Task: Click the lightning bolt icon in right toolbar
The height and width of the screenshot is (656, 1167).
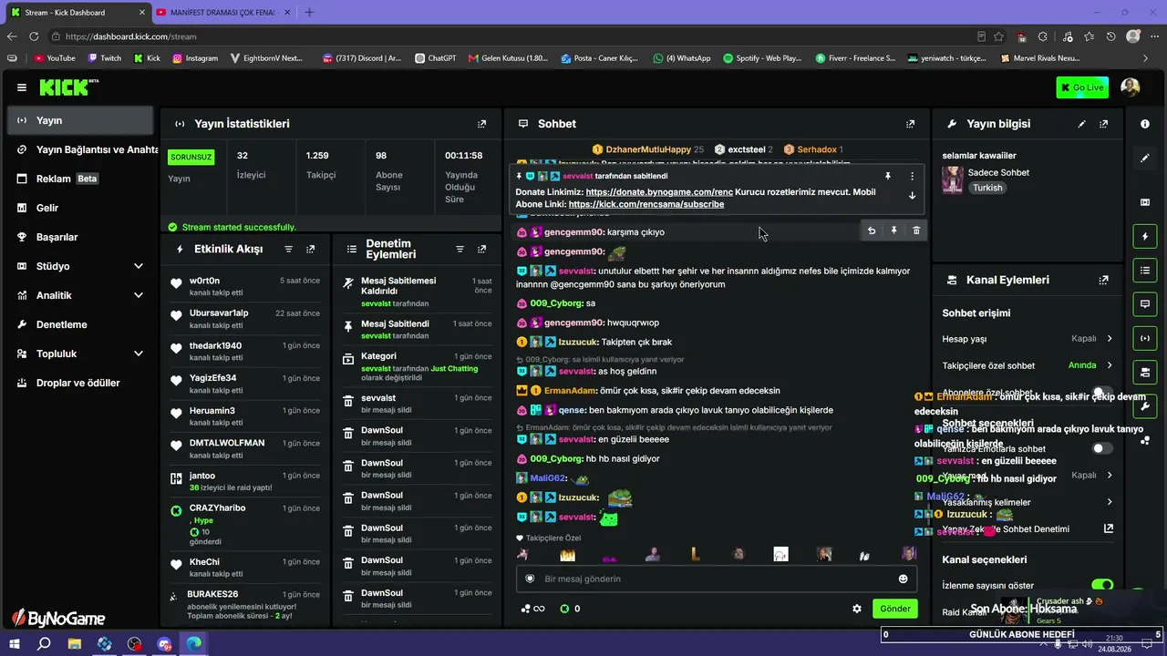Action: click(1145, 237)
